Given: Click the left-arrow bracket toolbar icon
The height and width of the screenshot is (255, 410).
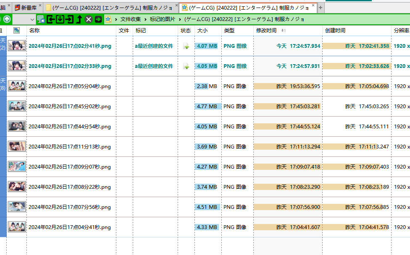Looking at the screenshot, I should pos(51,19).
